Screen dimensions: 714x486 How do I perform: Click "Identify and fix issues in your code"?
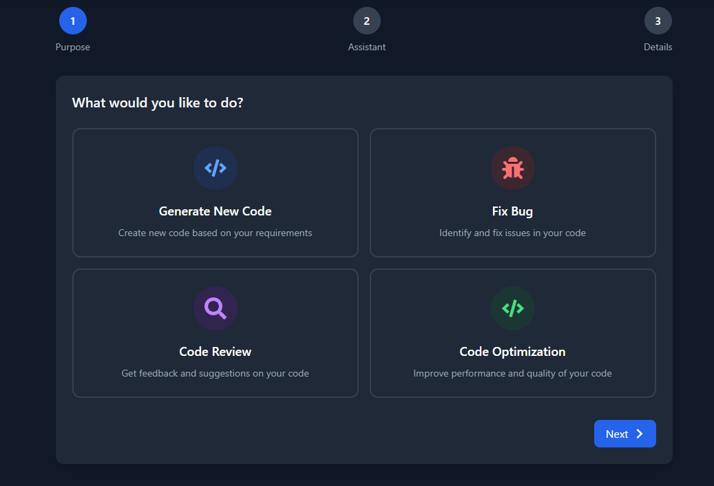pos(513,233)
